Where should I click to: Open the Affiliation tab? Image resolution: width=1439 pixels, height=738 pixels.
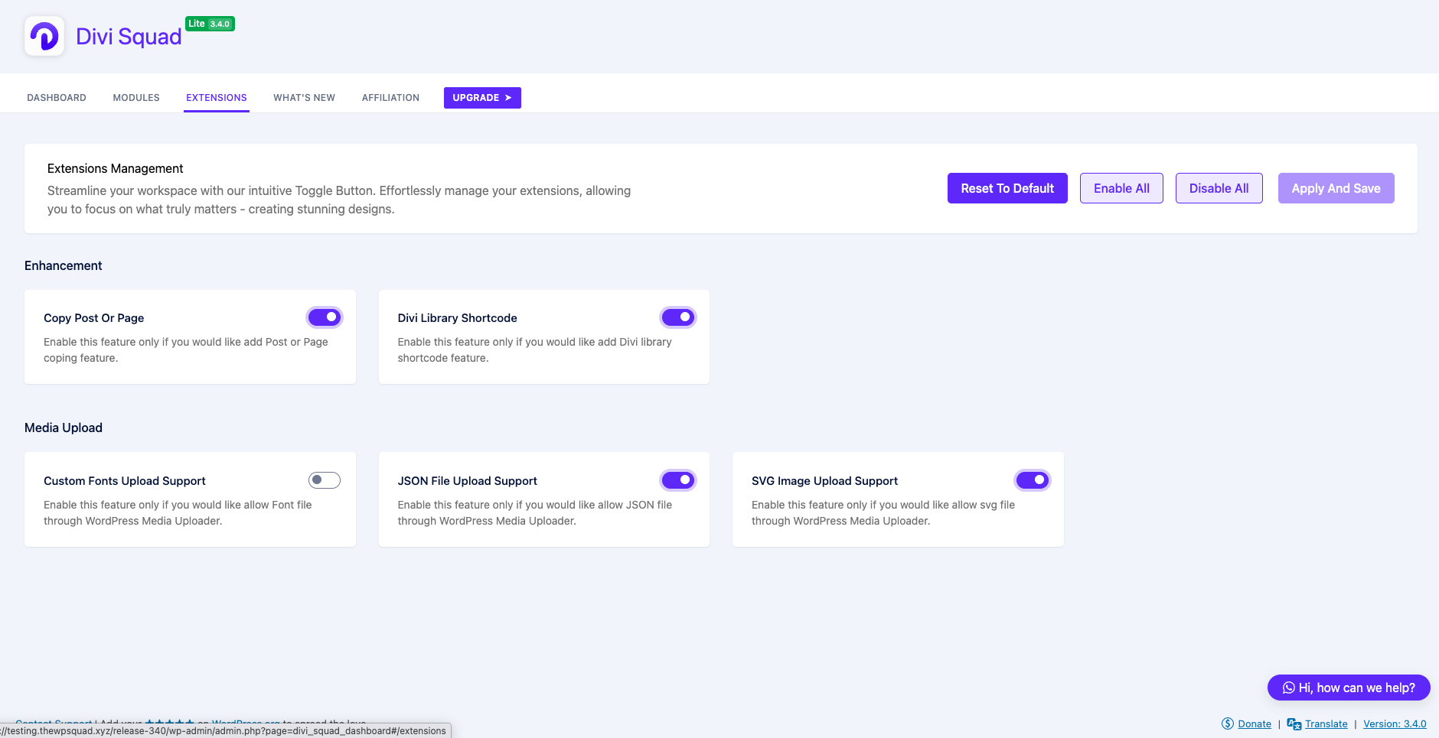tap(390, 98)
